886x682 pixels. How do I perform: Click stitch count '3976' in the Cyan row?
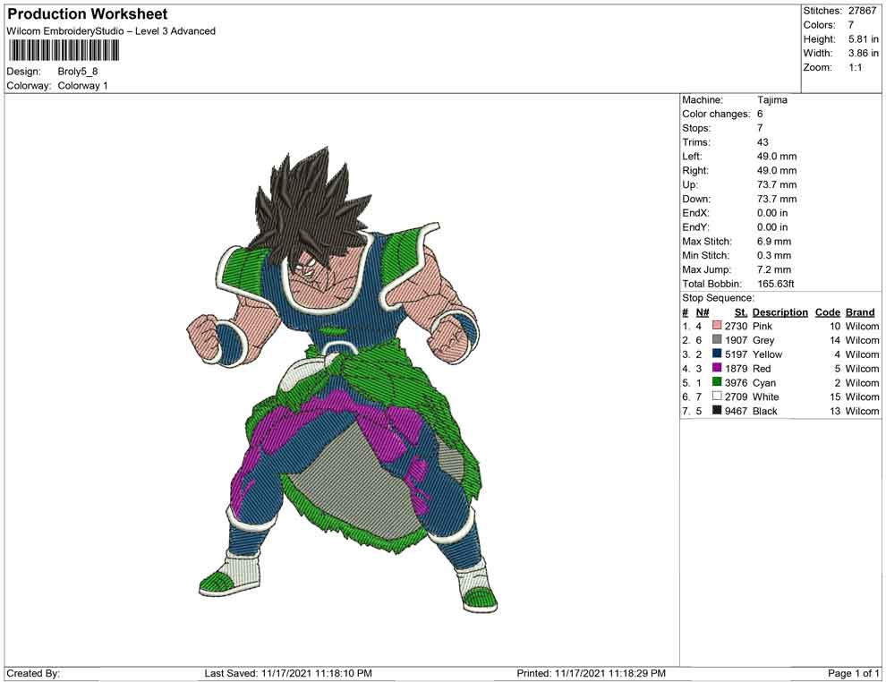tap(737, 382)
